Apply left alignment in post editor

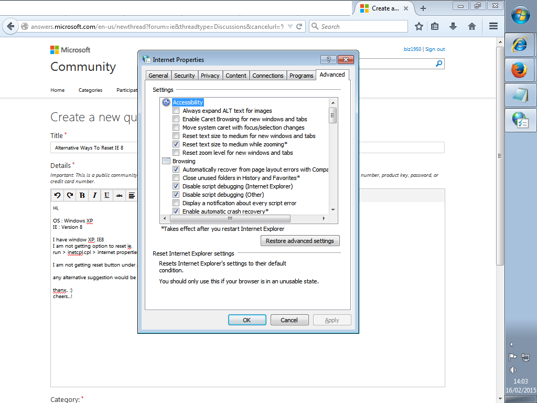(132, 195)
